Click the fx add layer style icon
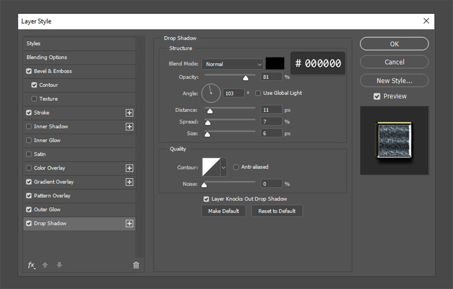453x289 pixels. [31, 265]
